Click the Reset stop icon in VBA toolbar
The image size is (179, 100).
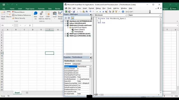[x=103, y=12]
